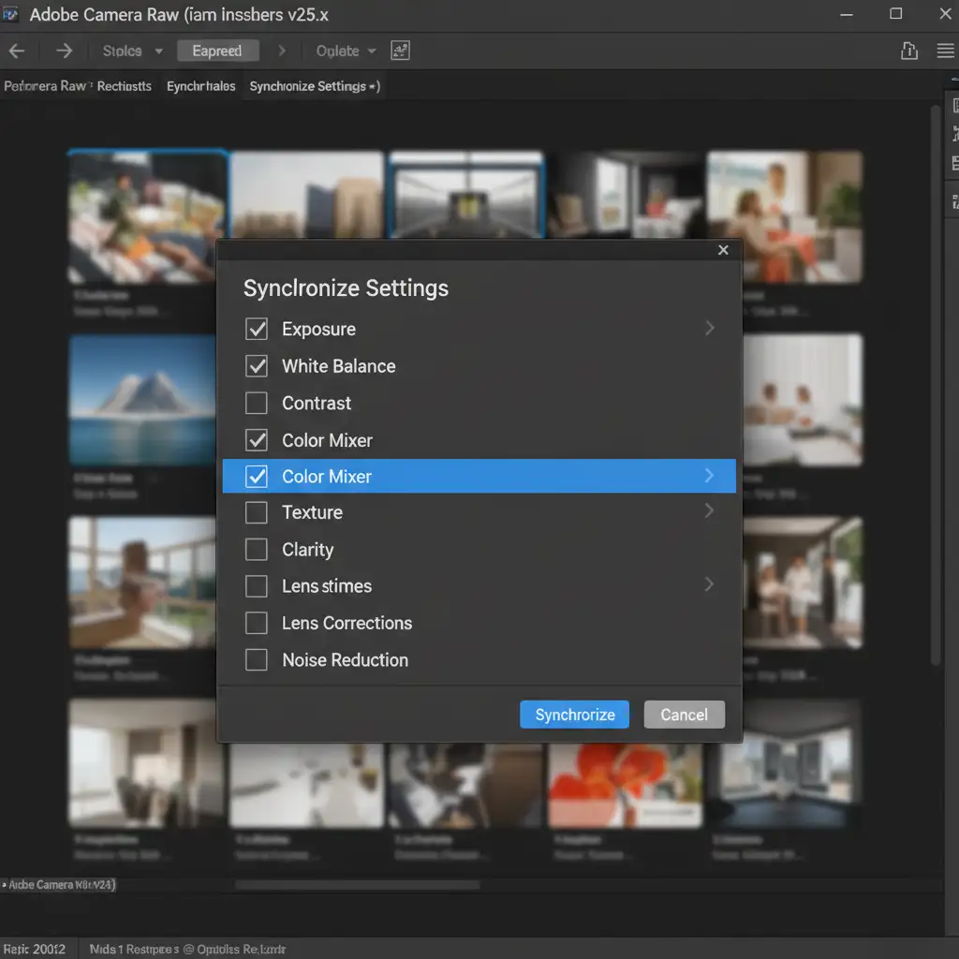Expand the highlighted Color Mixer chevron

click(709, 477)
